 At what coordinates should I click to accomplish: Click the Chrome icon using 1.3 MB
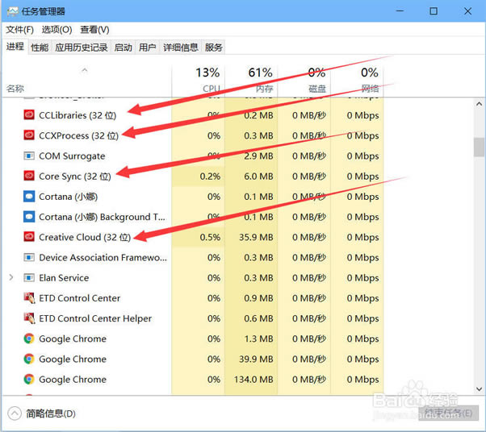(29, 339)
